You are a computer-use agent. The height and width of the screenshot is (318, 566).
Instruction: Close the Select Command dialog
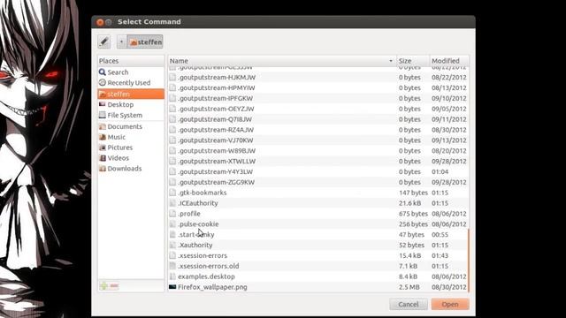100,22
